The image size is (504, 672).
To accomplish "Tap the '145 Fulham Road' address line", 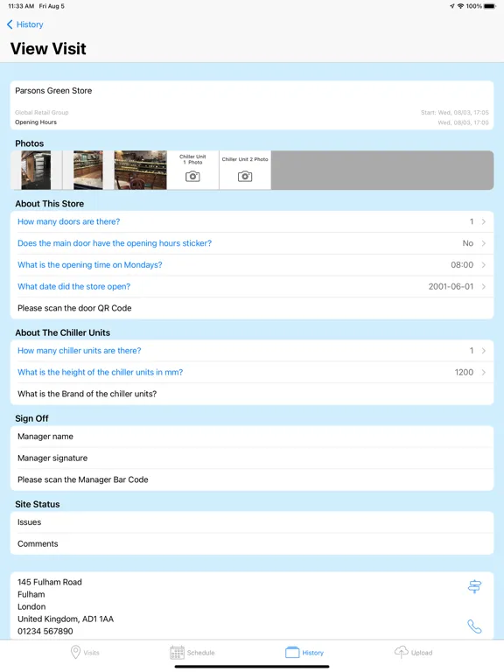I will pyautogui.click(x=50, y=582).
